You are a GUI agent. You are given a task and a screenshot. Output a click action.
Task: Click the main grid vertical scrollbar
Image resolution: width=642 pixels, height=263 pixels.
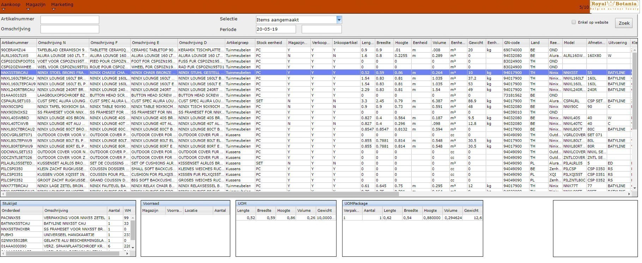pos(635,91)
